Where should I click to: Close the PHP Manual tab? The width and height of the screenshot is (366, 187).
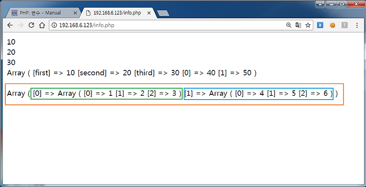pyautogui.click(x=75, y=13)
